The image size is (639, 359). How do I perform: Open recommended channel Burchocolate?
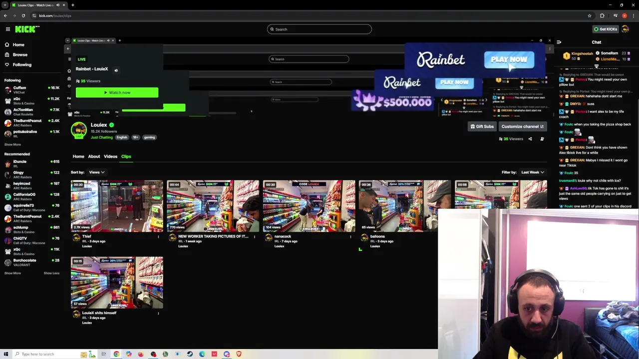pyautogui.click(x=32, y=262)
